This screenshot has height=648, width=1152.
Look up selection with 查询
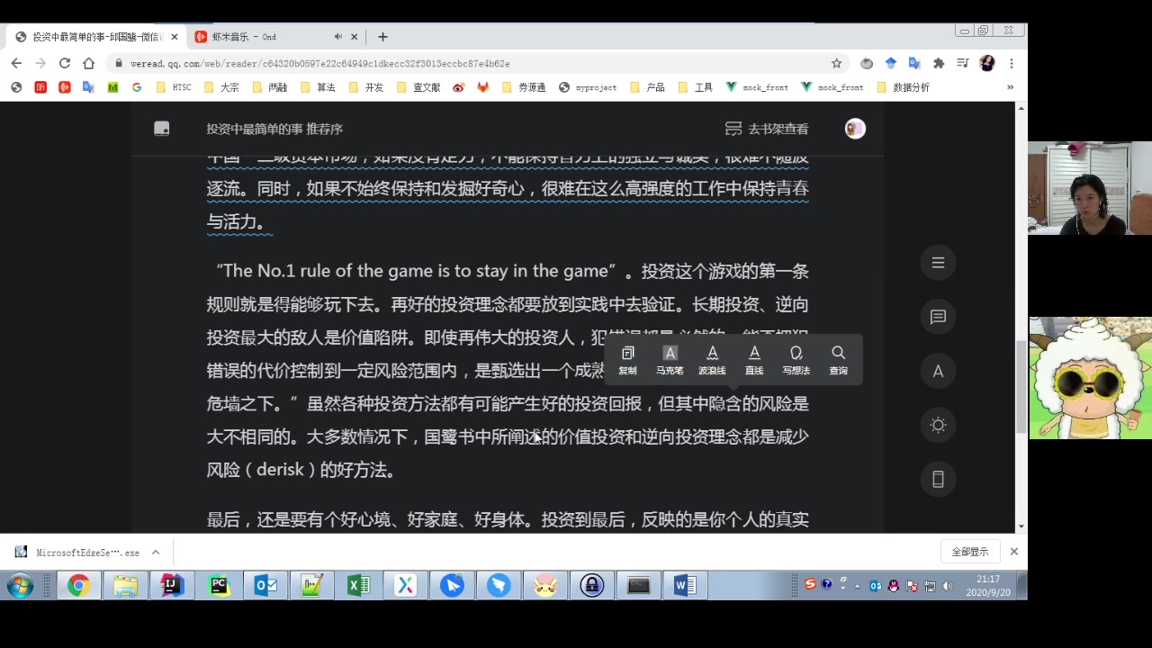coord(838,360)
